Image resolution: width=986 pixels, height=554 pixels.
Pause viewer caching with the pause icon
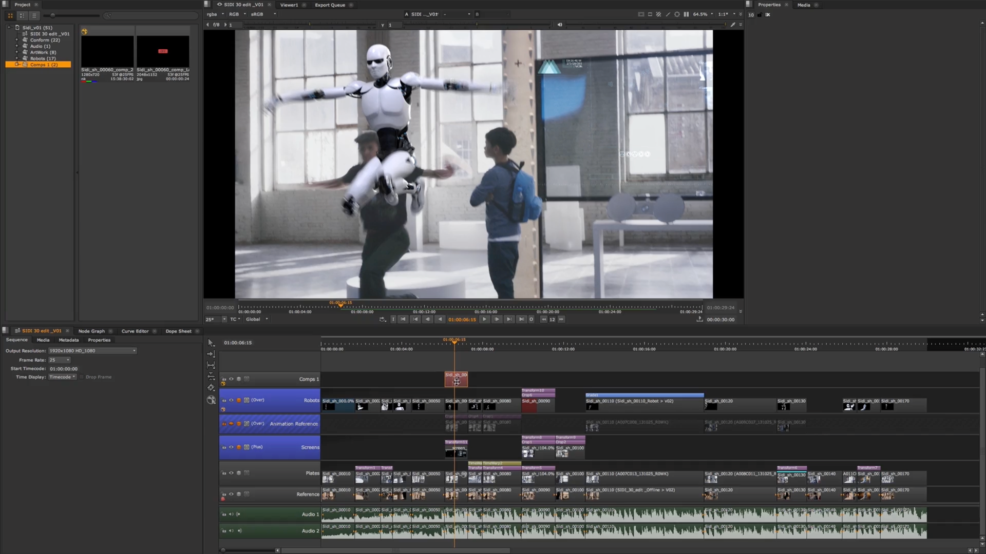[x=687, y=14]
